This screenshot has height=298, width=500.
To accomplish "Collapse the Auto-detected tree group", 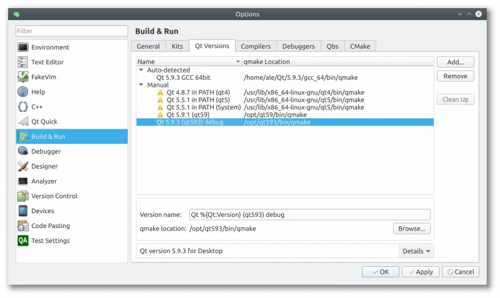I will click(141, 70).
